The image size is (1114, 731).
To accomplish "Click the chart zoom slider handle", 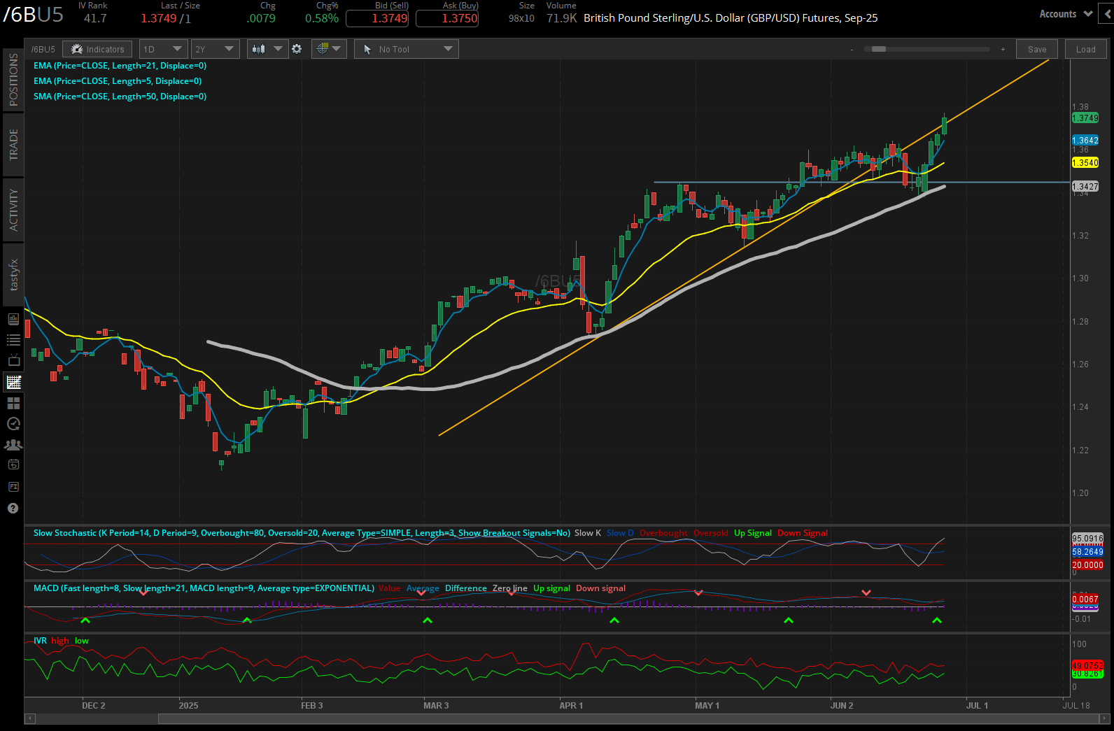I will point(878,49).
